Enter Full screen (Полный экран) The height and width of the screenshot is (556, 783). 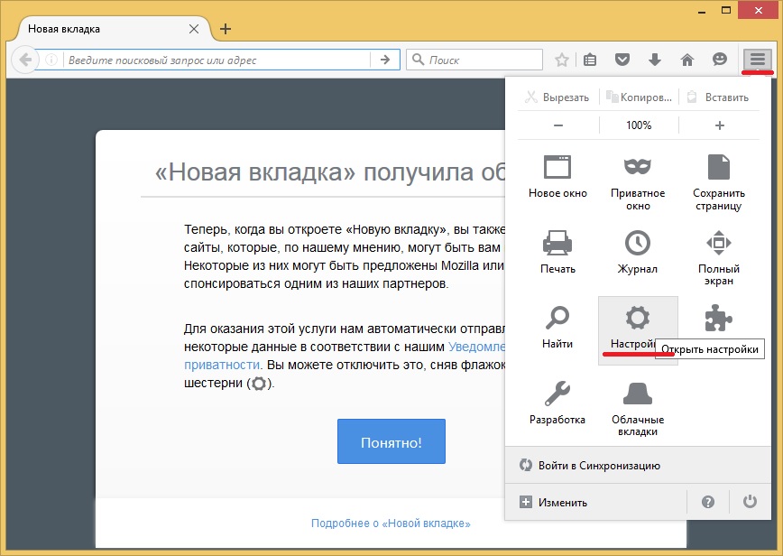point(719,258)
